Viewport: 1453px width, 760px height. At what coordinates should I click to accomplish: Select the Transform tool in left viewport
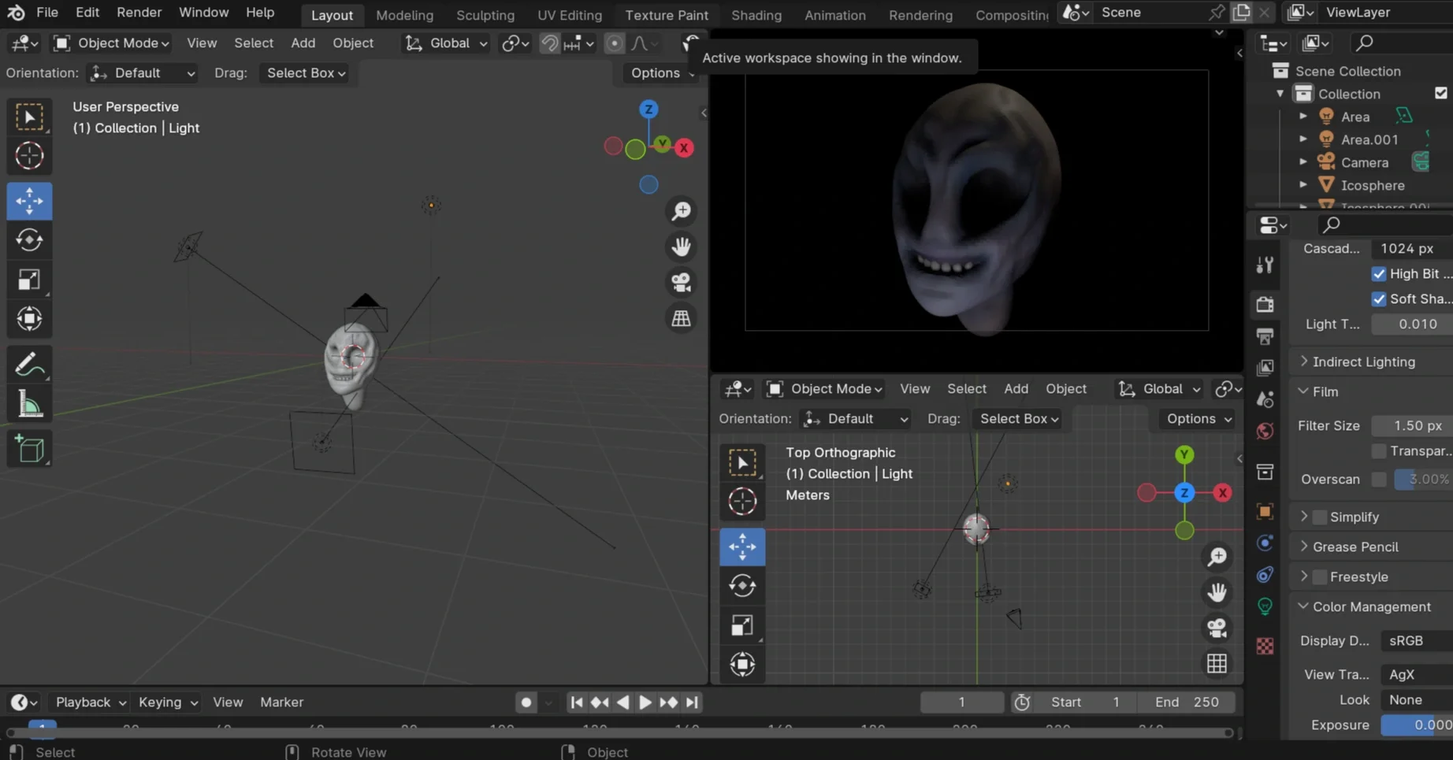click(29, 319)
